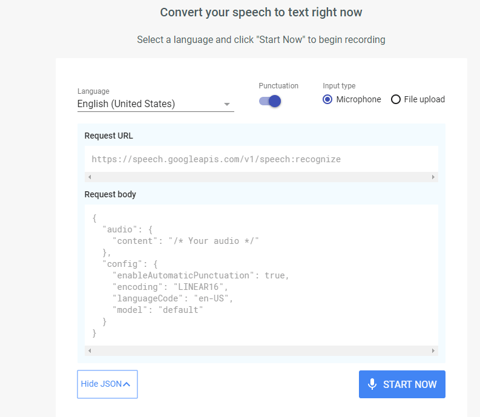Open the Language dropdown arrow
480x417 pixels.
[x=227, y=104]
